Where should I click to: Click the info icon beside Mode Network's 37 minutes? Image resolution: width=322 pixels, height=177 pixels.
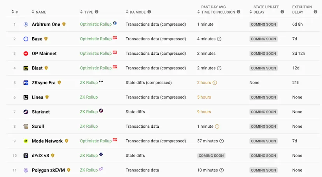tap(222, 141)
